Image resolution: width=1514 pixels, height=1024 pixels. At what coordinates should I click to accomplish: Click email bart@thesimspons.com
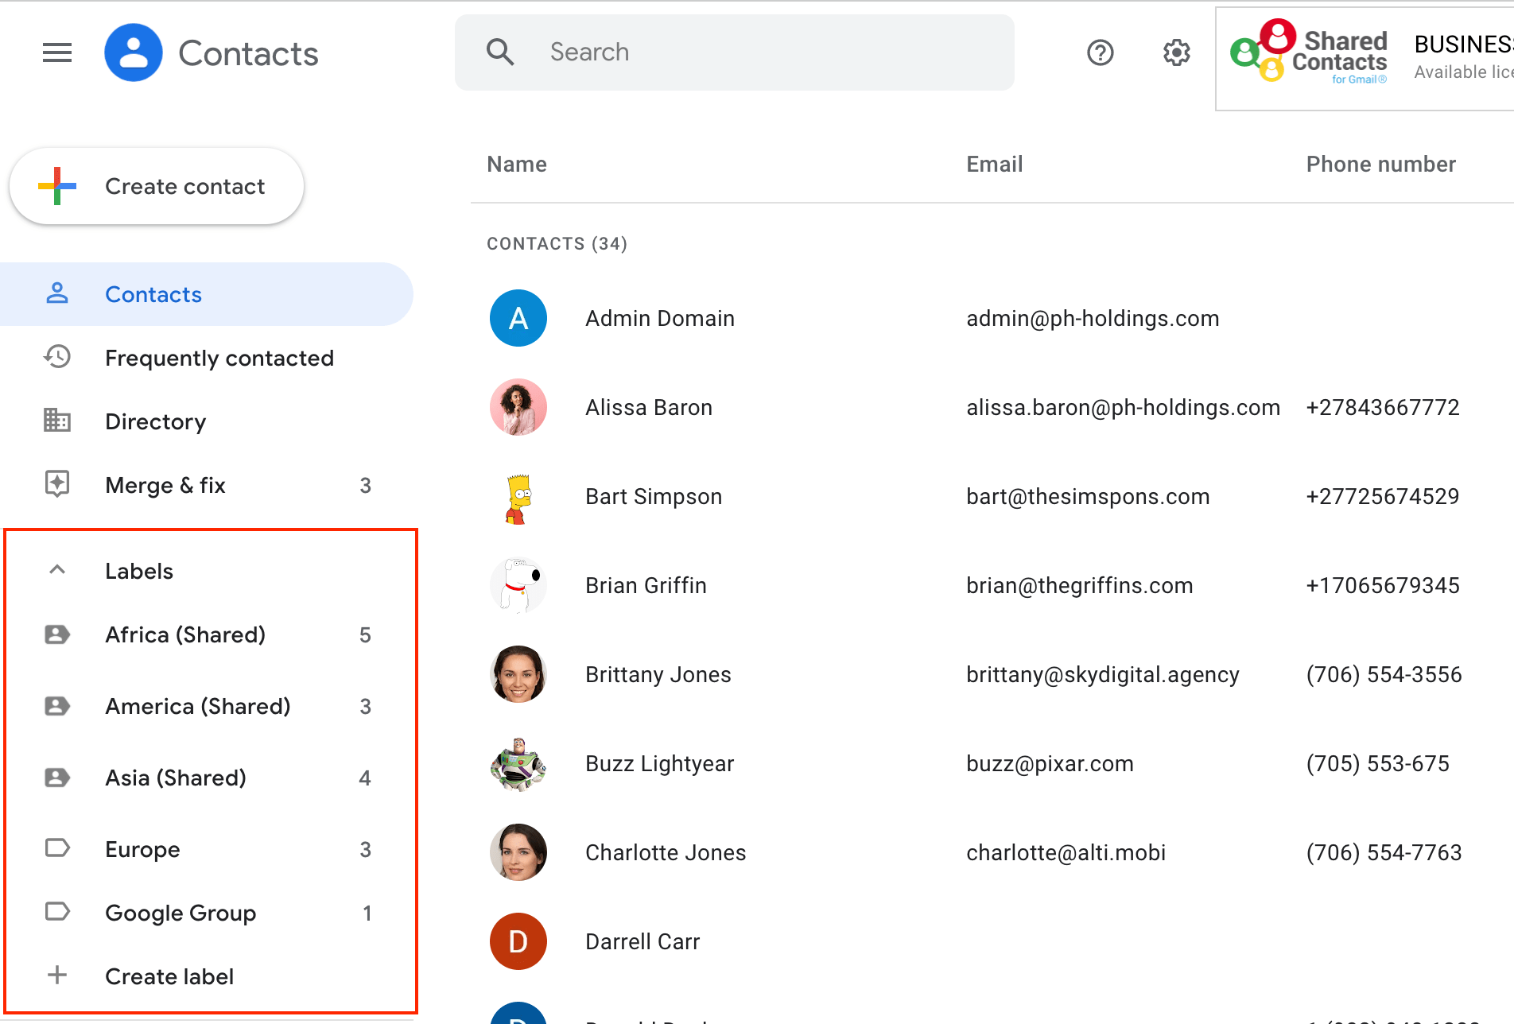1088,496
